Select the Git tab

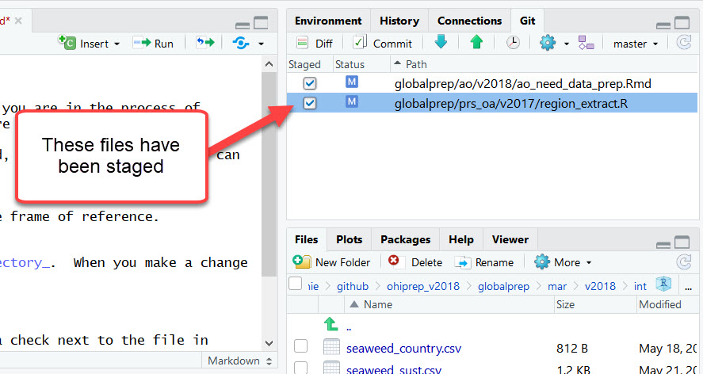527,21
